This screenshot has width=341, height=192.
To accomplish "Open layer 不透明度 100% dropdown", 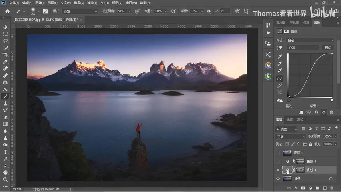I will (x=335, y=136).
